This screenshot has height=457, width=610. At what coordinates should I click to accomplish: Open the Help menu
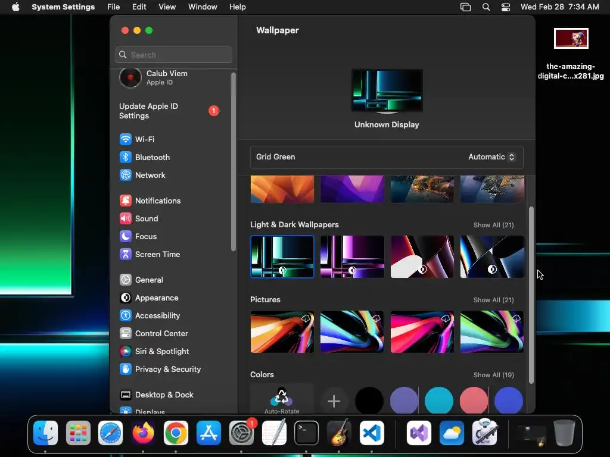click(x=237, y=7)
